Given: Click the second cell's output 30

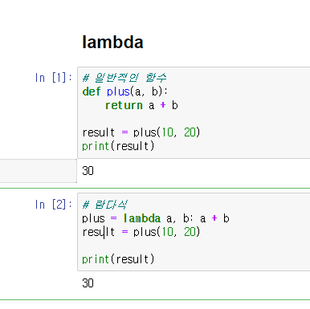Looking at the screenshot, I should coord(88,283).
